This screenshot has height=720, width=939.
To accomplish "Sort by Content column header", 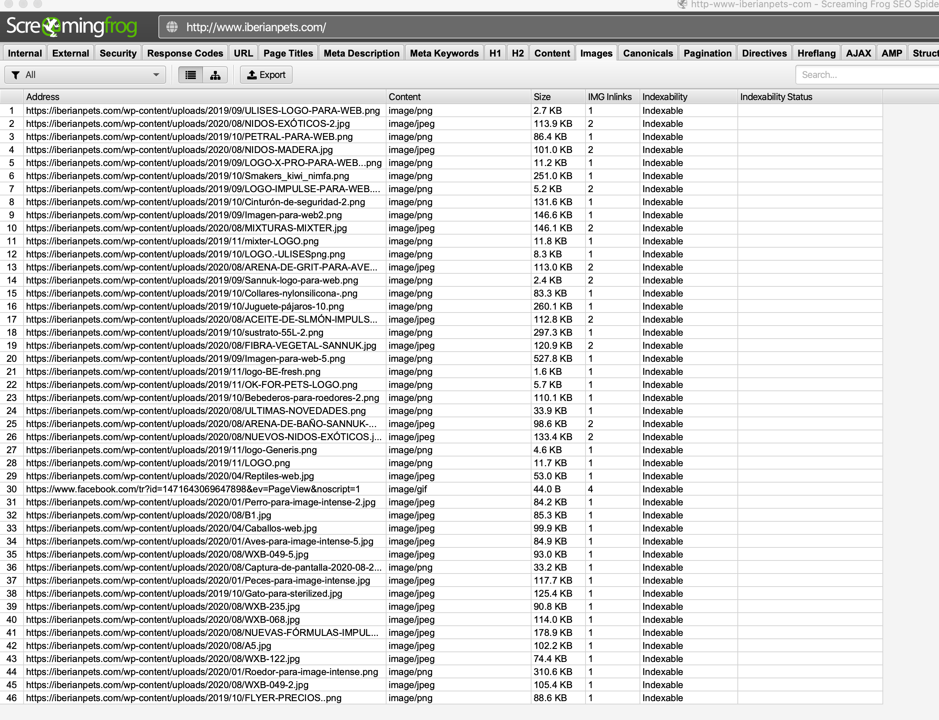I will 458,97.
